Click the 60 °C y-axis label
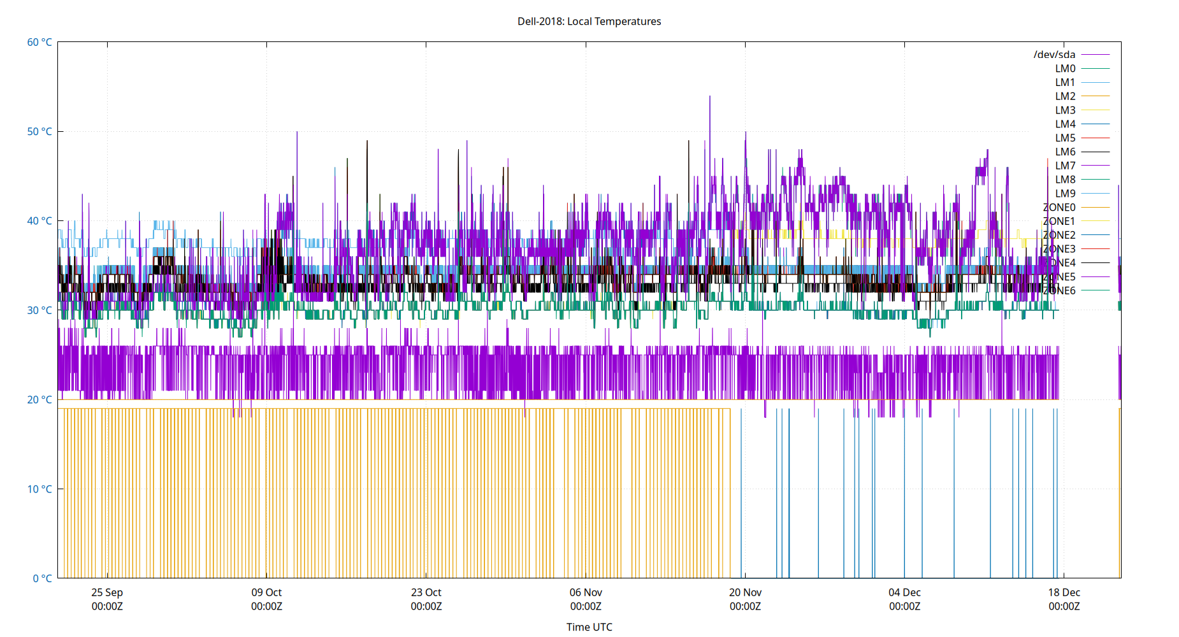 (x=40, y=42)
